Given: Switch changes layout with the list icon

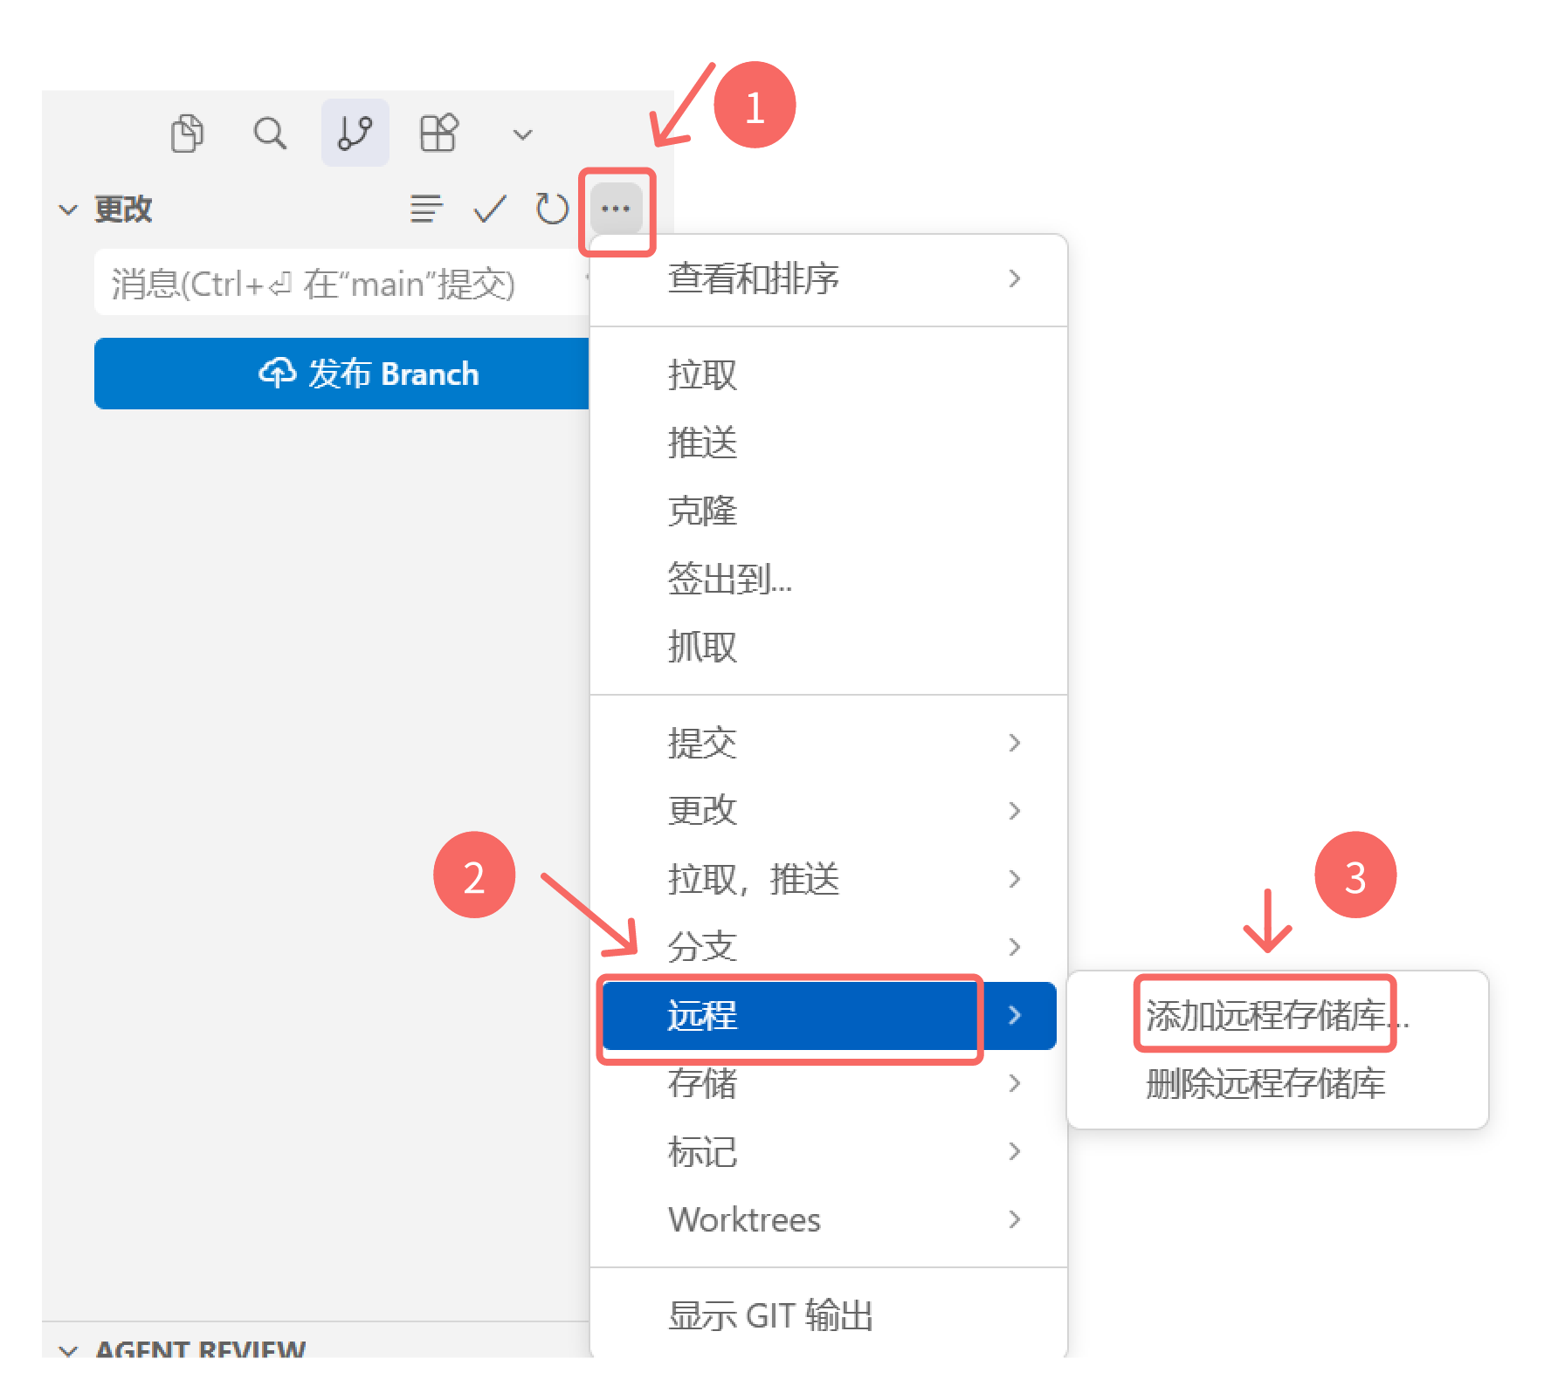Looking at the screenshot, I should pyautogui.click(x=425, y=209).
